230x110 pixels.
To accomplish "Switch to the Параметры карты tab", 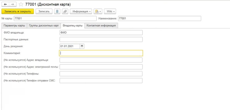I will [14, 25].
